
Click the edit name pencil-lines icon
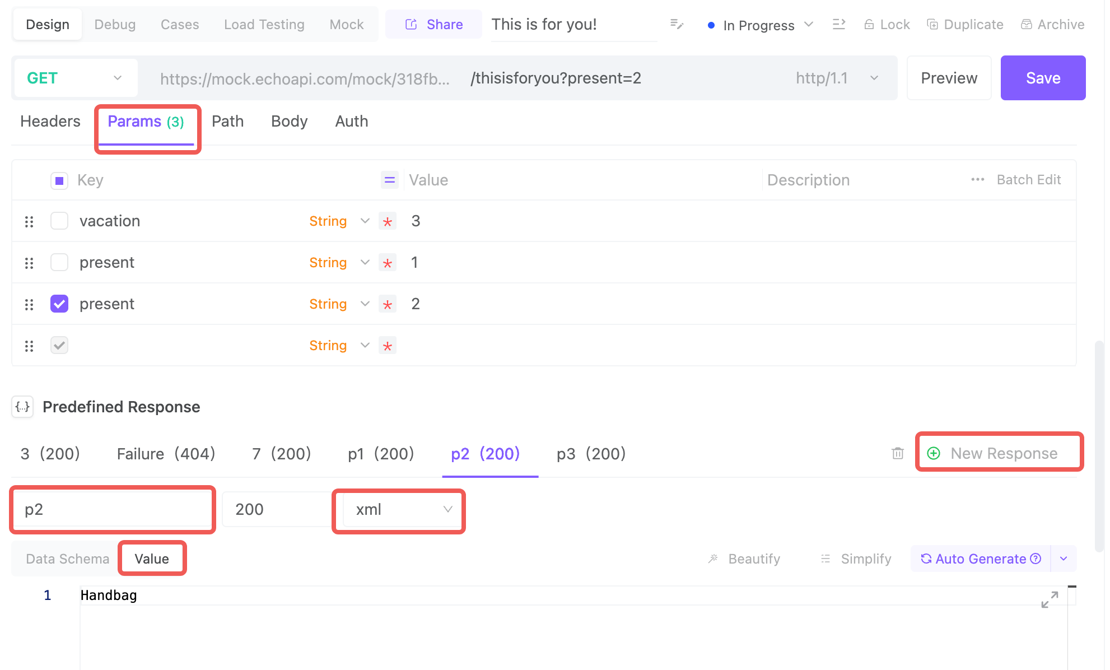tap(677, 24)
